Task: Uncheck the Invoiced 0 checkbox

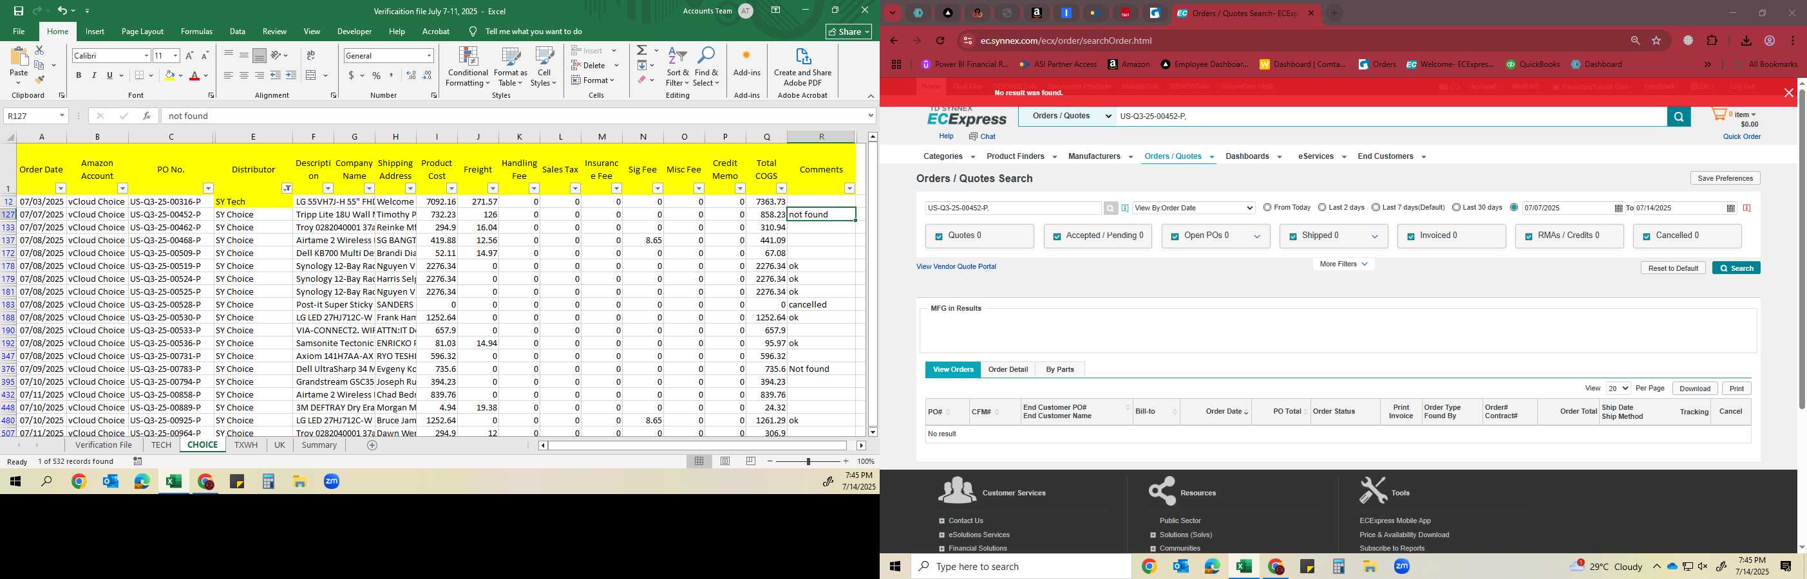Action: tap(1411, 237)
